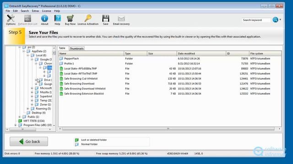
Task: Click Safe Browsing Download Whitelist file icon
Action: pyautogui.click(x=61, y=89)
